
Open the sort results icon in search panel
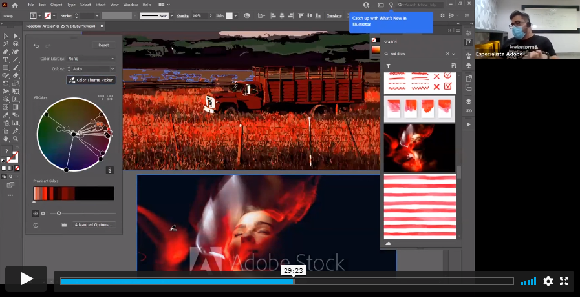[x=454, y=66]
